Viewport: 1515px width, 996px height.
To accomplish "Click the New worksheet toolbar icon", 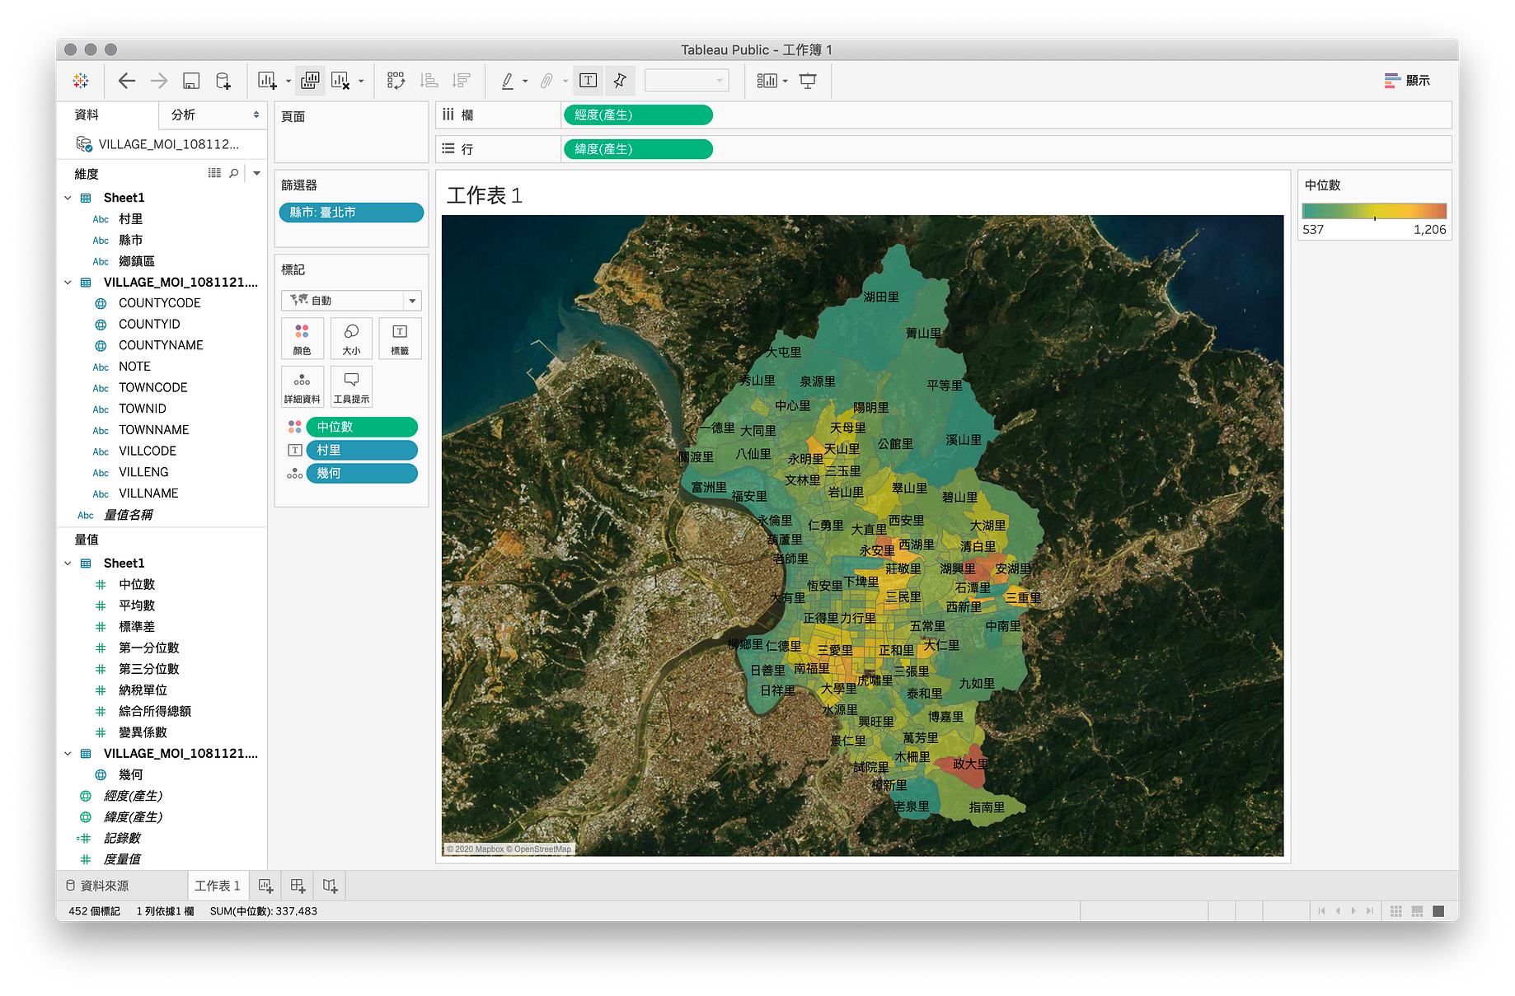I will (267, 81).
